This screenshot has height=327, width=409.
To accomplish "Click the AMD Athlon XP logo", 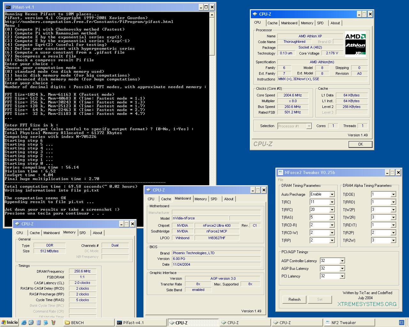I will pyautogui.click(x=355, y=44).
